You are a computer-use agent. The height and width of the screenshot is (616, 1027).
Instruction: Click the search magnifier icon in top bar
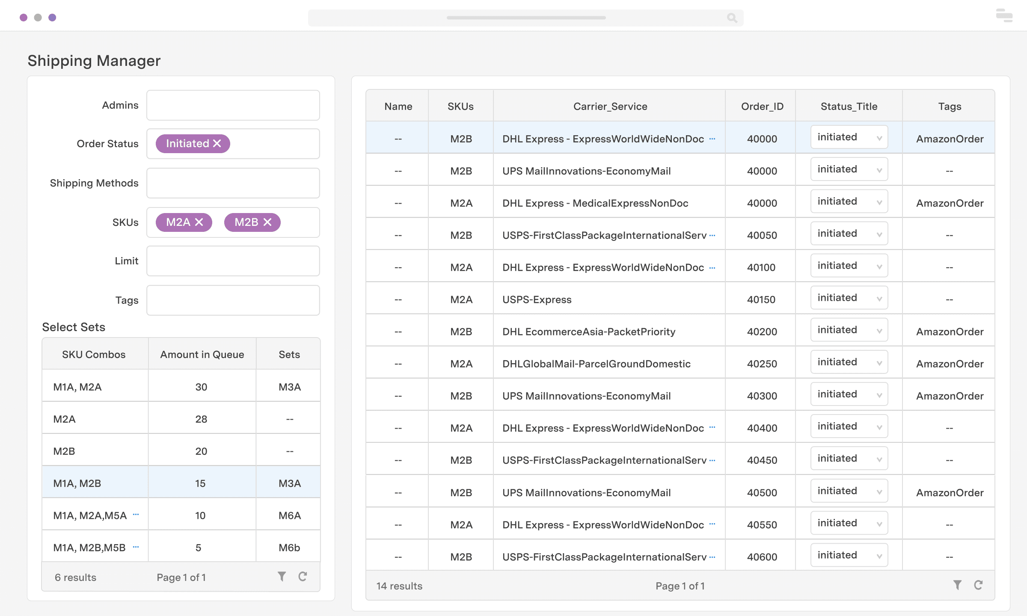[x=732, y=18]
